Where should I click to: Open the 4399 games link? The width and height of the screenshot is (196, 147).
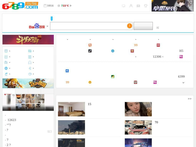pyautogui.click(x=181, y=76)
